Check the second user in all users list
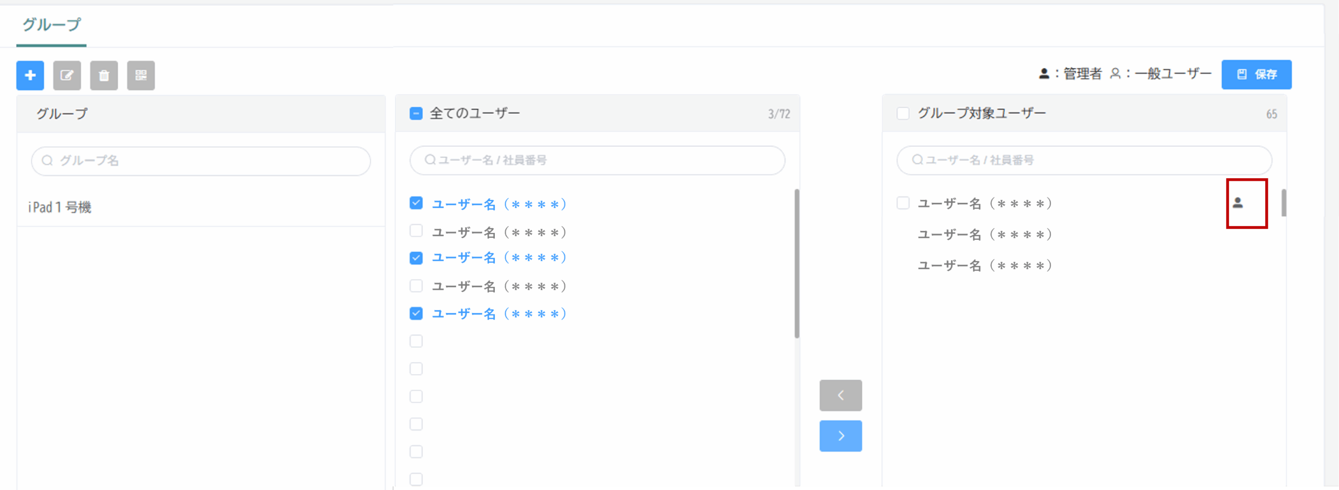The image size is (1339, 490). tap(416, 231)
